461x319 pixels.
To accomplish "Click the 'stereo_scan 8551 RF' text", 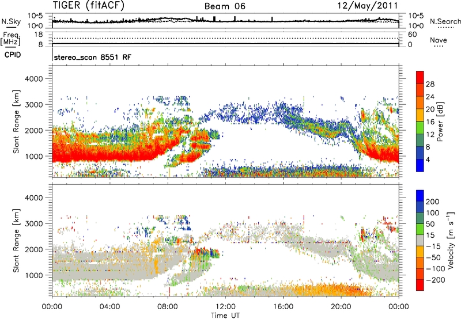I will click(x=93, y=57).
